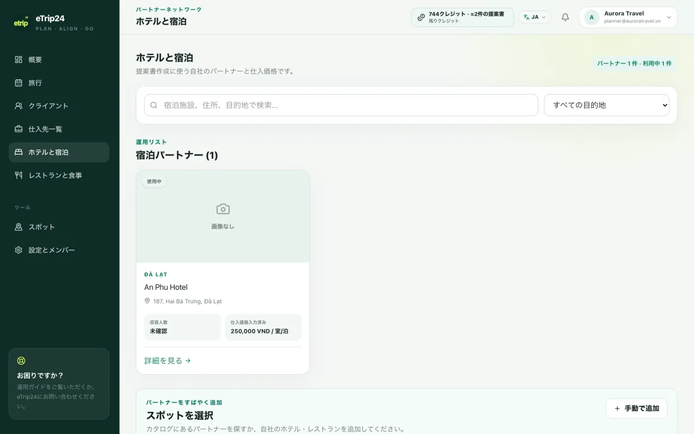Image resolution: width=694 pixels, height=434 pixels.
Task: Click the ホテルと宿泊 bed icon
Action: (x=19, y=152)
